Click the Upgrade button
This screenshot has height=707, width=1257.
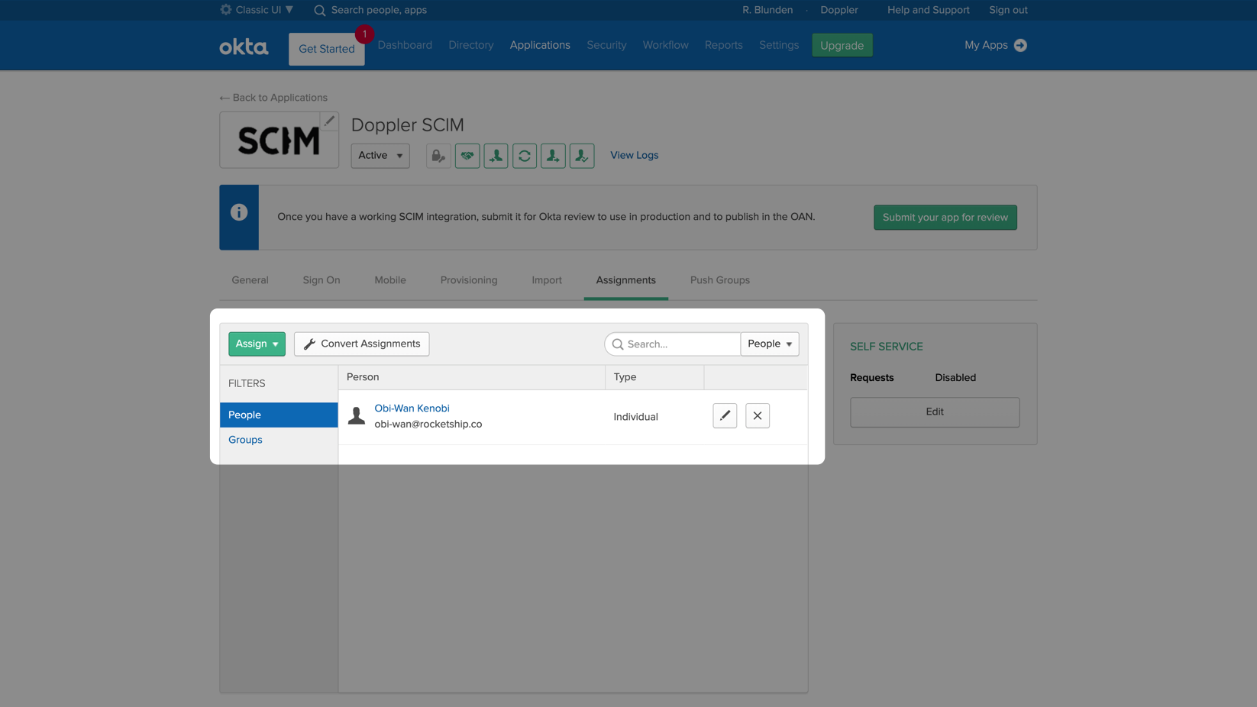842,45
